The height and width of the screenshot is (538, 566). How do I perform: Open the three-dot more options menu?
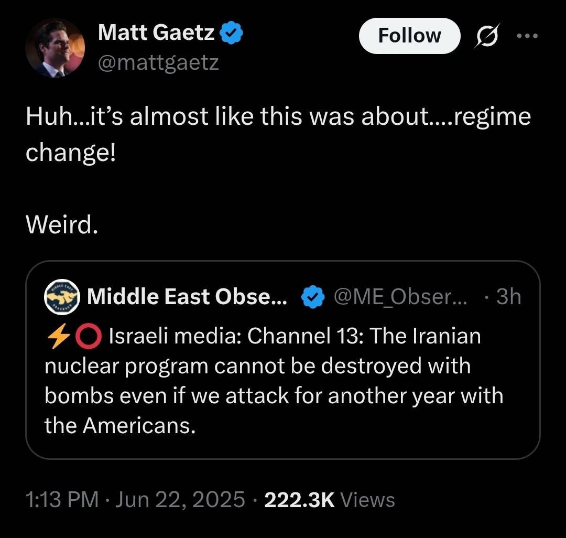point(527,36)
